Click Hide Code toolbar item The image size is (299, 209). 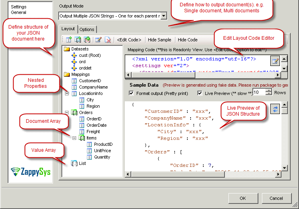188,40
